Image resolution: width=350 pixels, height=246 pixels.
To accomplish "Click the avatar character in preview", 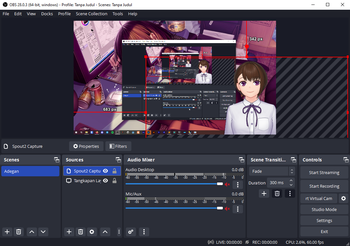I will click(x=250, y=98).
